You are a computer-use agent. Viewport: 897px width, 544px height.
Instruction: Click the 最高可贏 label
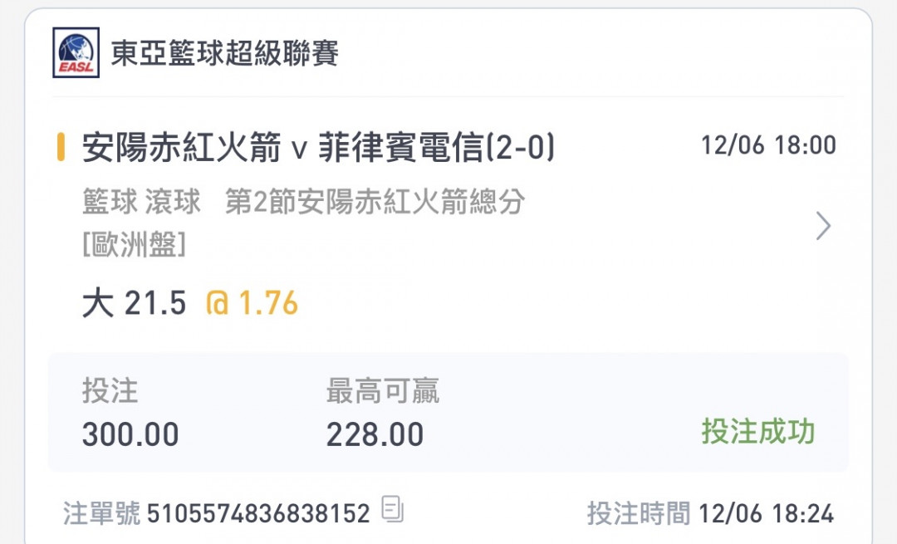coord(383,391)
